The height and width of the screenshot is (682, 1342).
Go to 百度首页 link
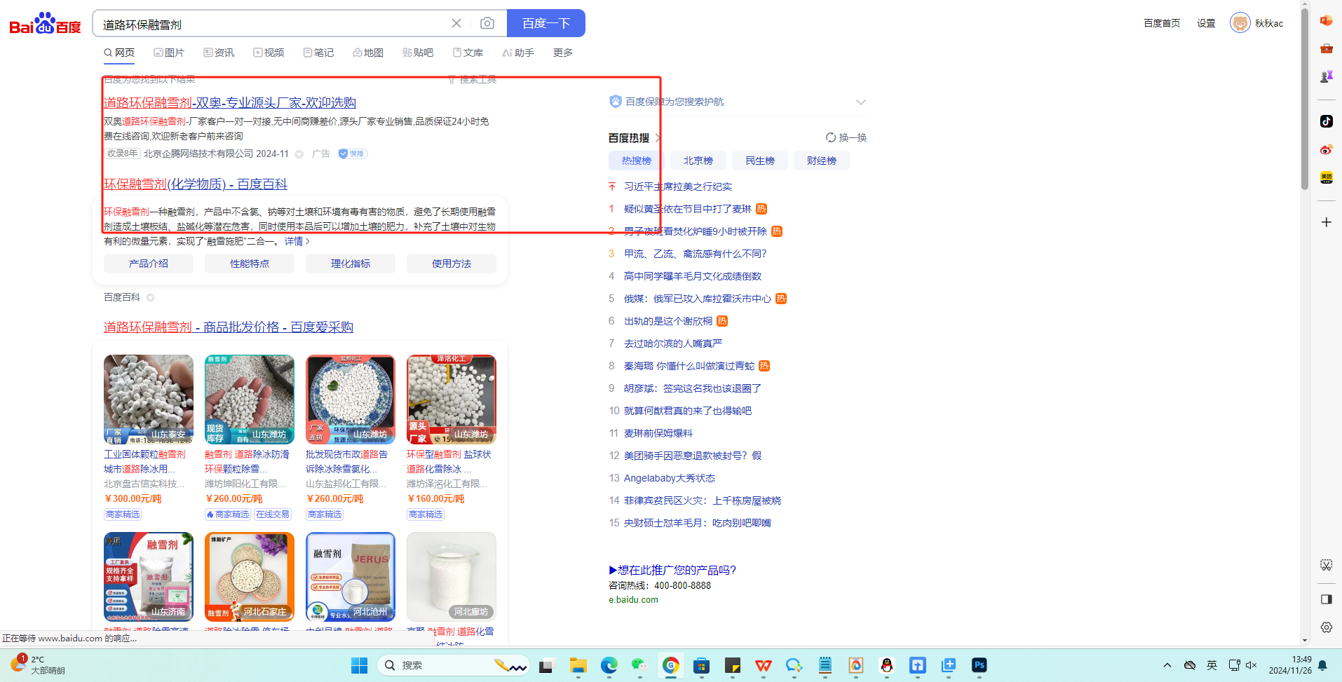(x=1162, y=23)
